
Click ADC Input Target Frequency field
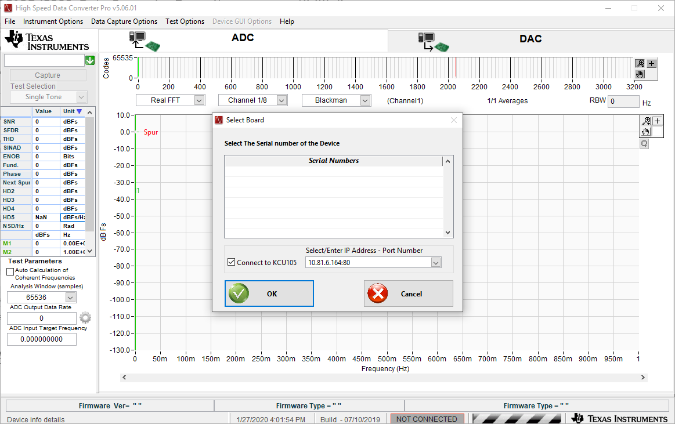pyautogui.click(x=42, y=339)
